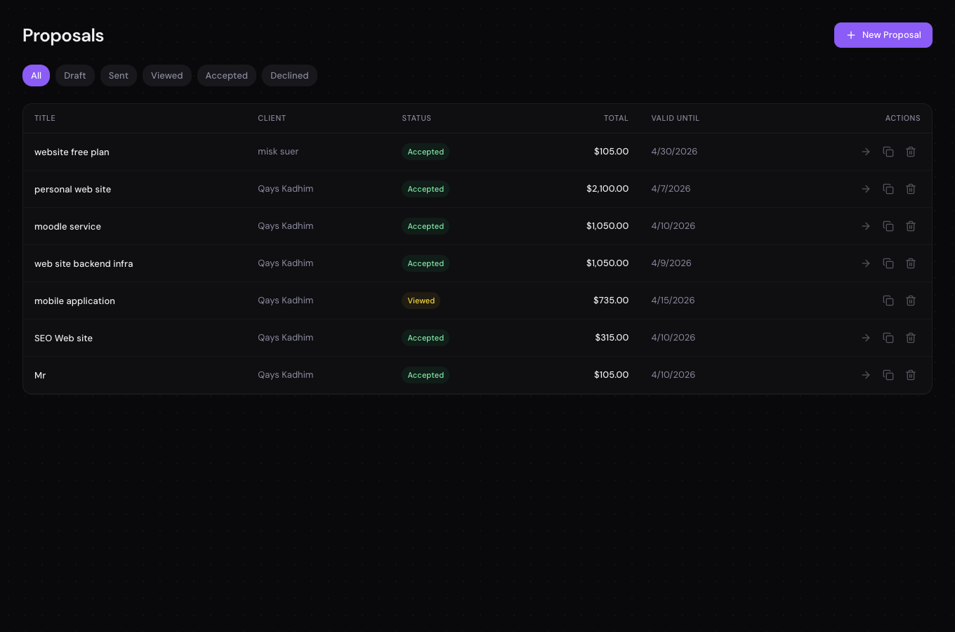This screenshot has width=955, height=632.
Task: Delete the "mobile application" proposal
Action: tap(911, 301)
